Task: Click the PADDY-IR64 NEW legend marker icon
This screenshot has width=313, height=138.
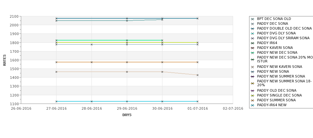Action: 253,105
